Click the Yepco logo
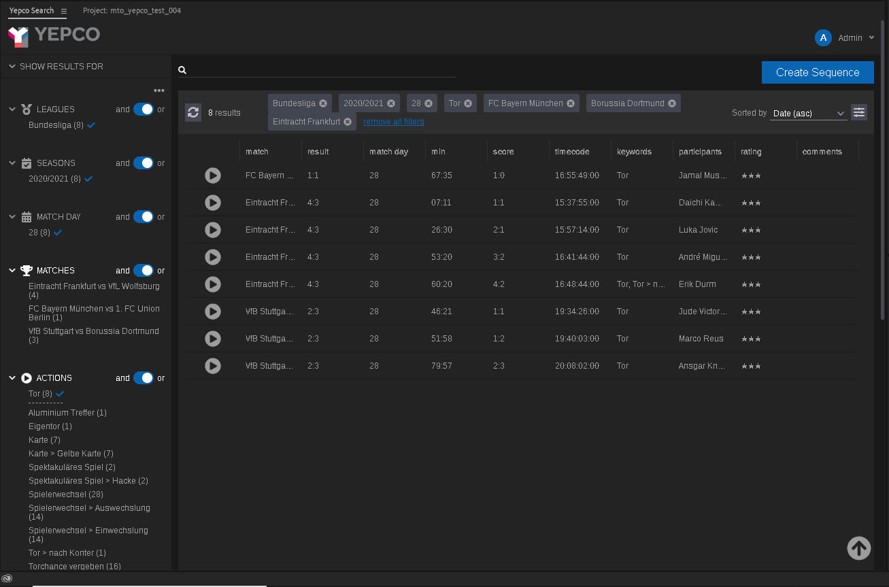The height and width of the screenshot is (587, 889). point(54,35)
